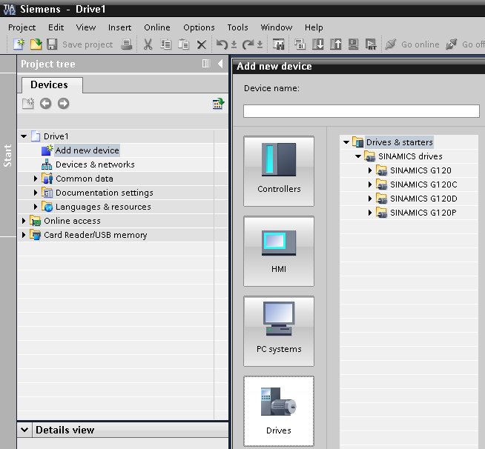Navigate forward in the Project tree
This screenshot has width=485, height=449.
pos(64,103)
